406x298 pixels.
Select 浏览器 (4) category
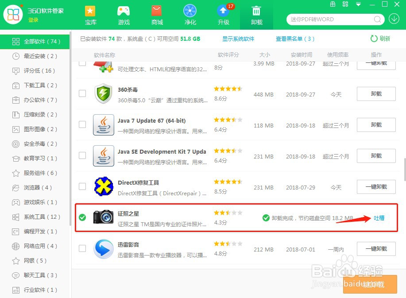click(x=35, y=187)
